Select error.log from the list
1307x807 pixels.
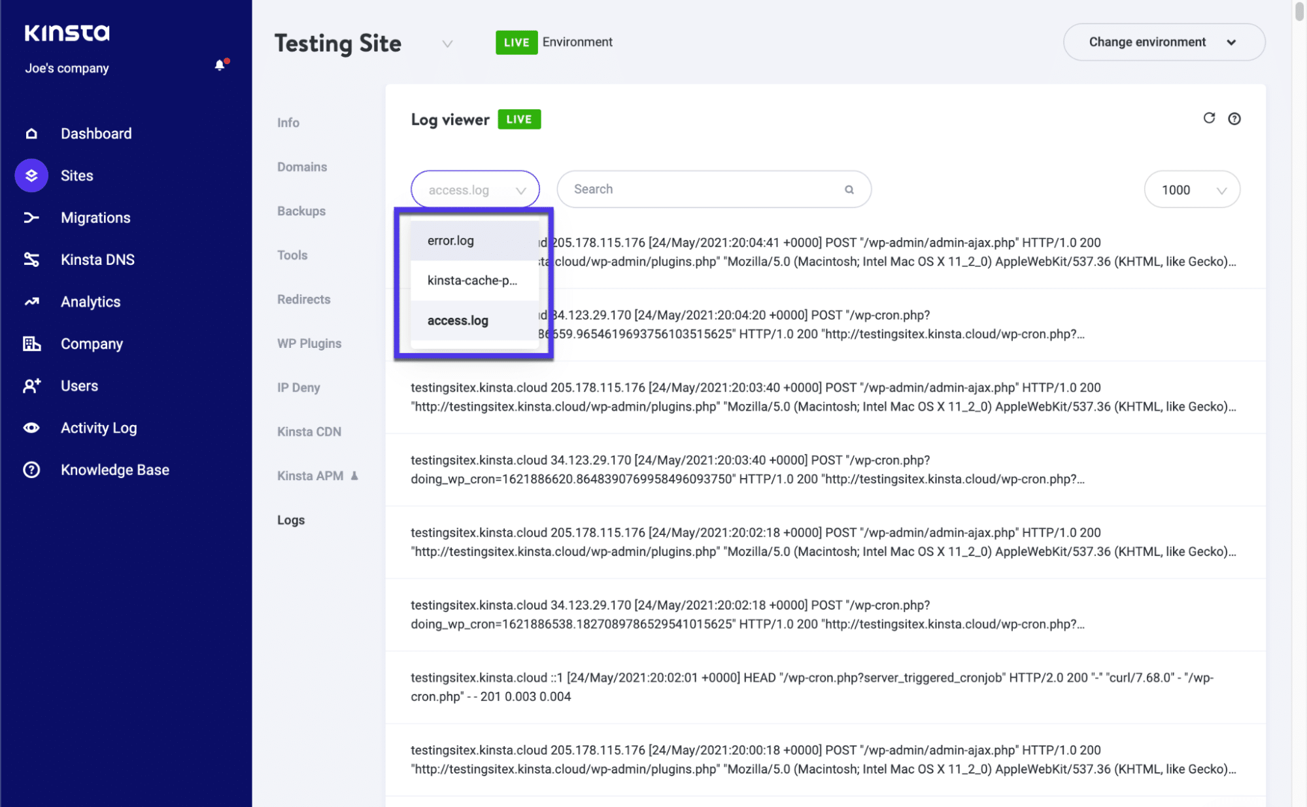coord(450,240)
